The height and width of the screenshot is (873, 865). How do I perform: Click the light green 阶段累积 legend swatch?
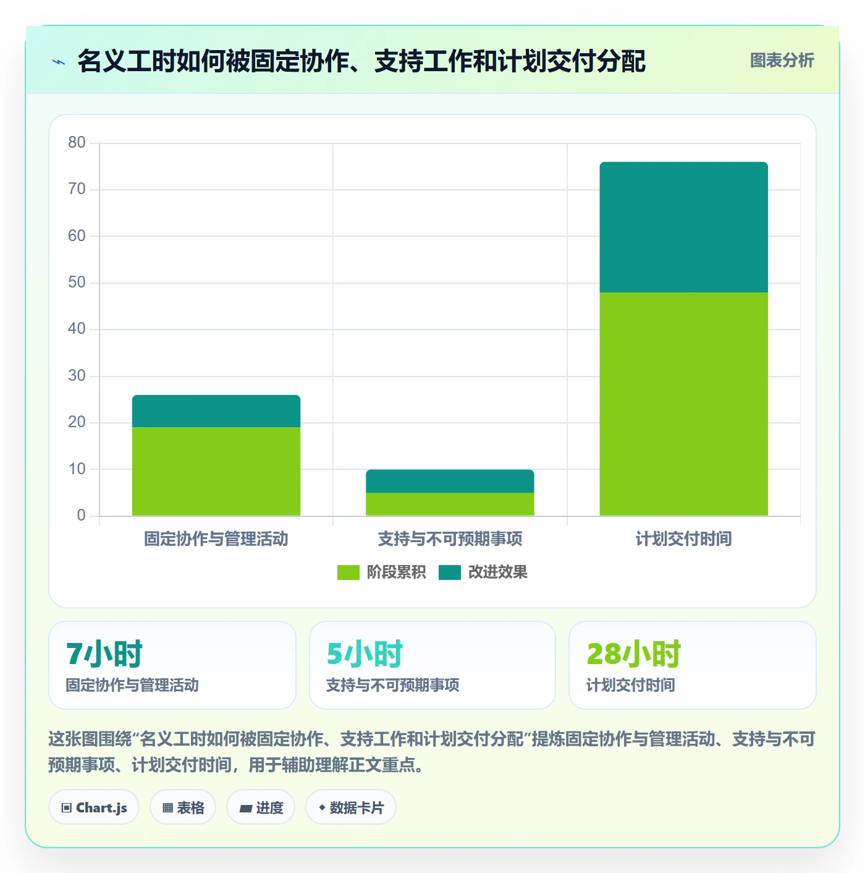(x=348, y=573)
